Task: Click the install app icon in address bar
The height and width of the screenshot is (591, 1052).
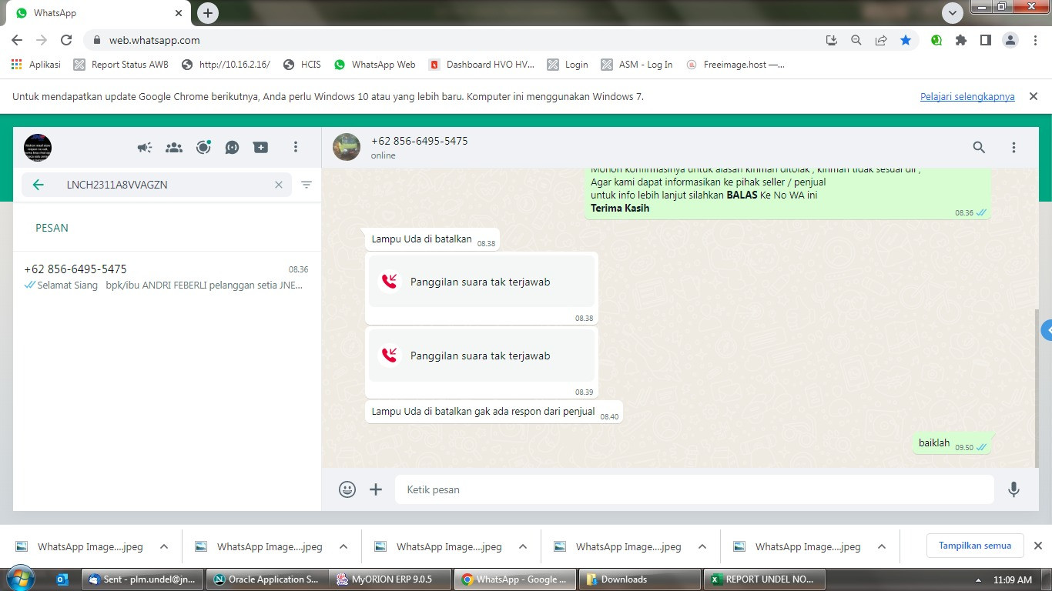Action: tap(832, 40)
